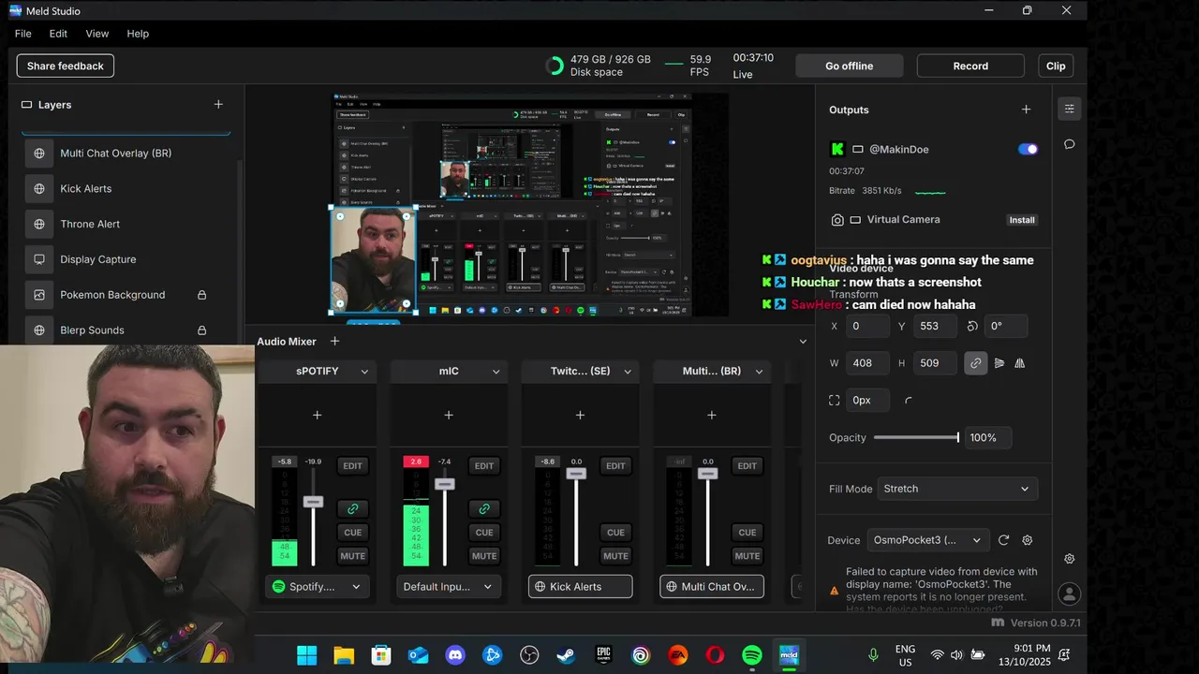Open Steam from the taskbar
The image size is (1199, 674).
click(x=566, y=655)
